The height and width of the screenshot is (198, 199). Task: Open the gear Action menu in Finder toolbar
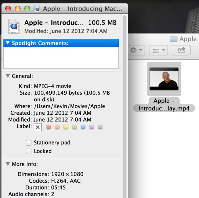(x=136, y=50)
